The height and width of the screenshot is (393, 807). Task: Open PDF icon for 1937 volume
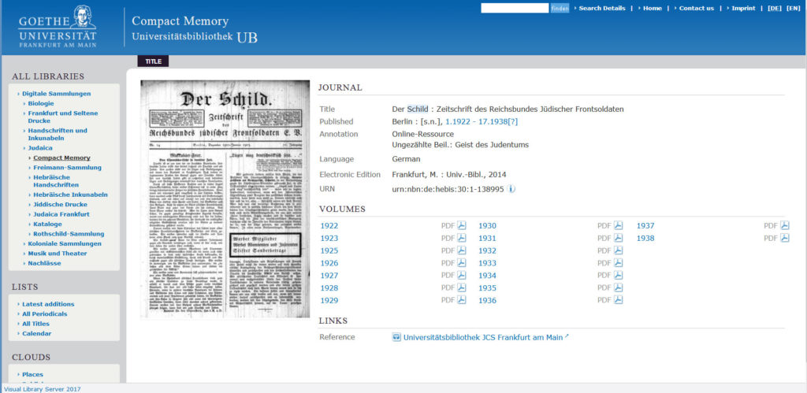784,225
